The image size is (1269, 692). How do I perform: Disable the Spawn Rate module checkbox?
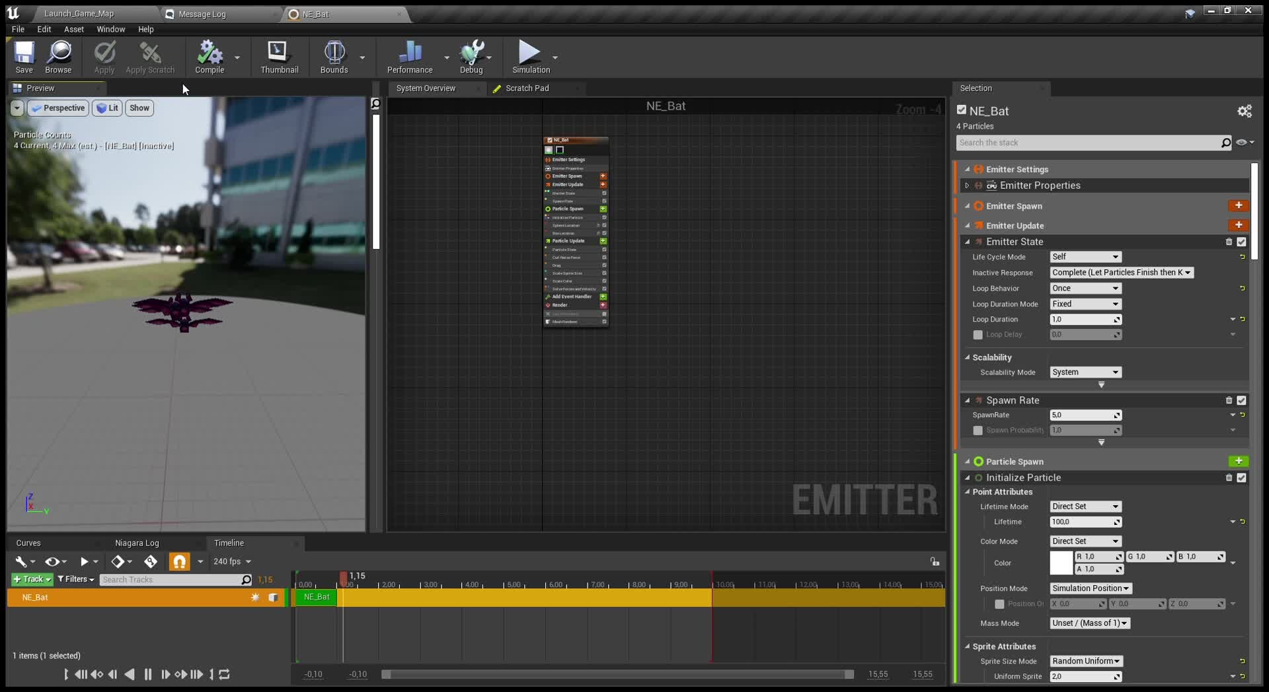click(x=1241, y=400)
